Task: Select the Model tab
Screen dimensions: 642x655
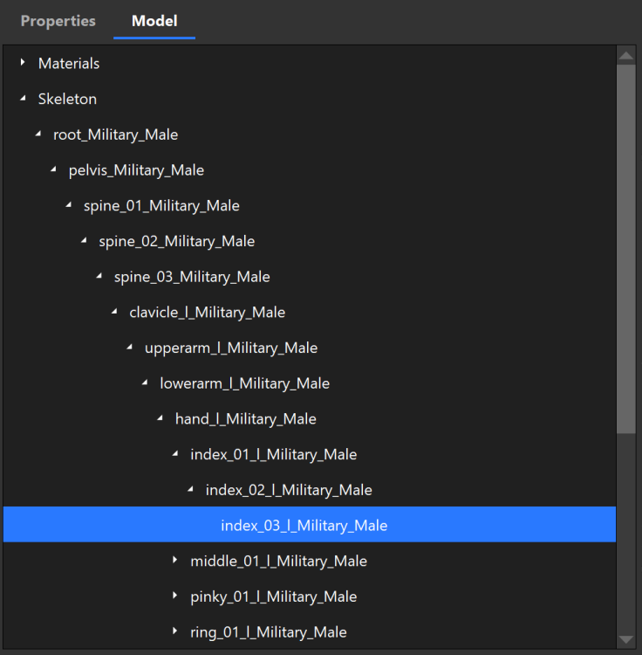Action: tap(154, 21)
